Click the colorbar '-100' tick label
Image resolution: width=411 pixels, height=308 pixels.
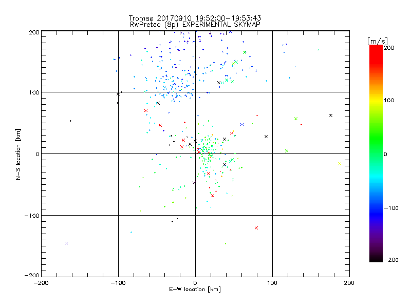pyautogui.click(x=391, y=208)
